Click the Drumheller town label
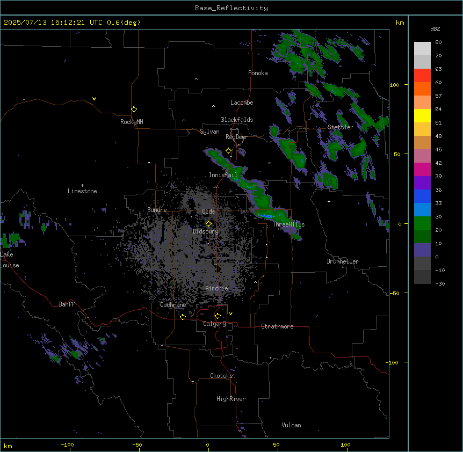The height and width of the screenshot is (452, 463). pyautogui.click(x=343, y=261)
